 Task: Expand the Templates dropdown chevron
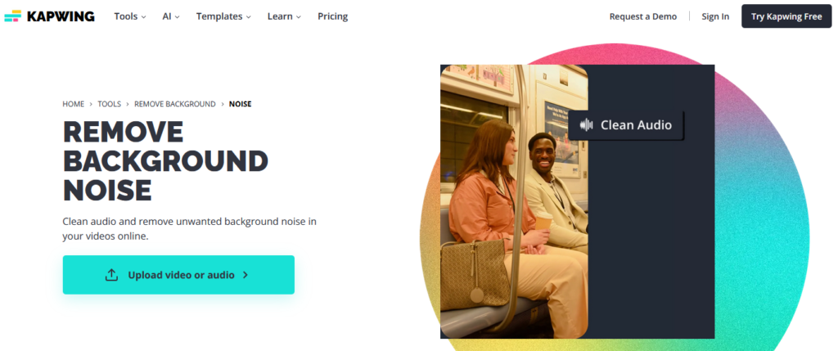pos(249,17)
